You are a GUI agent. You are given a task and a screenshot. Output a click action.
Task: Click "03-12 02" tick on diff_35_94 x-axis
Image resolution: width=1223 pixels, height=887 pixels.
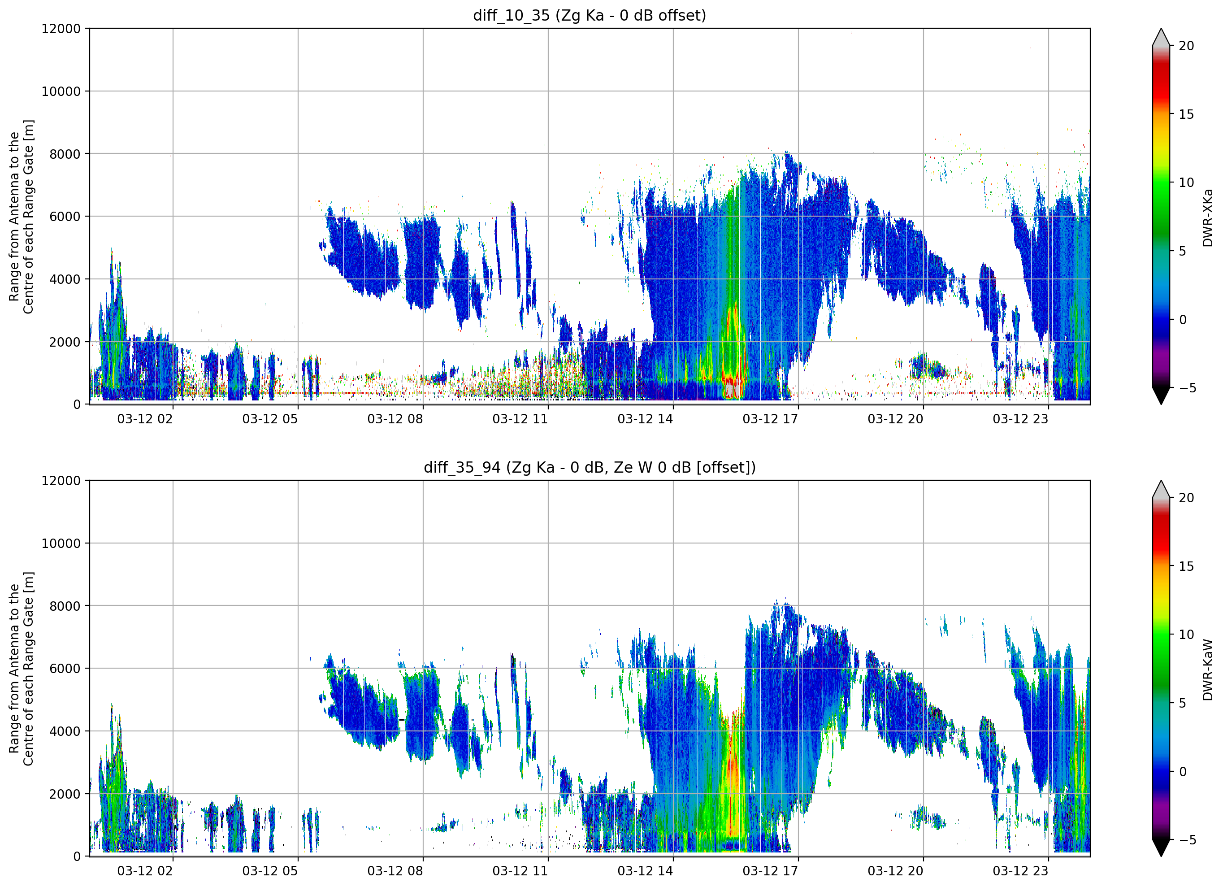[x=145, y=871]
